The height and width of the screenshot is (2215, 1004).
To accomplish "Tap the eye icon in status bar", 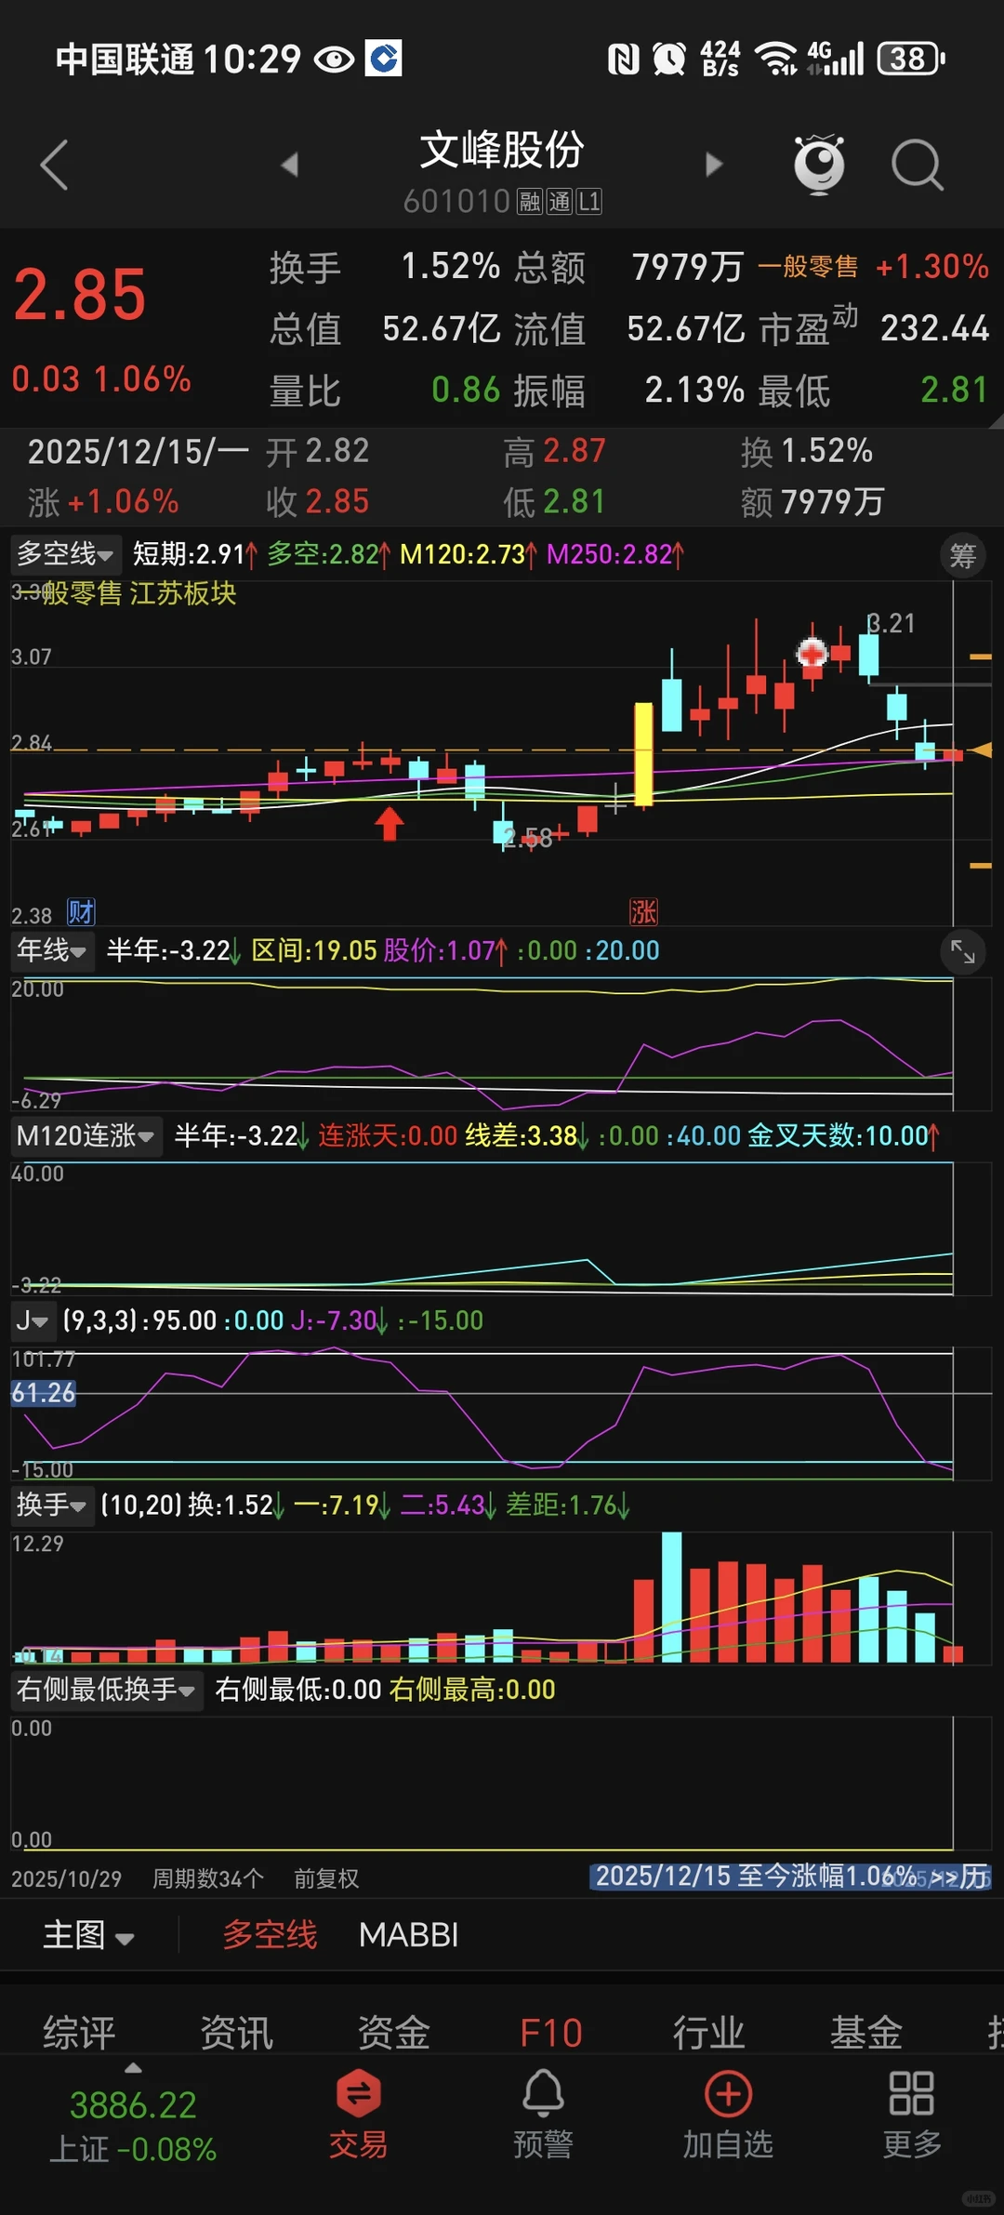I will (x=335, y=60).
